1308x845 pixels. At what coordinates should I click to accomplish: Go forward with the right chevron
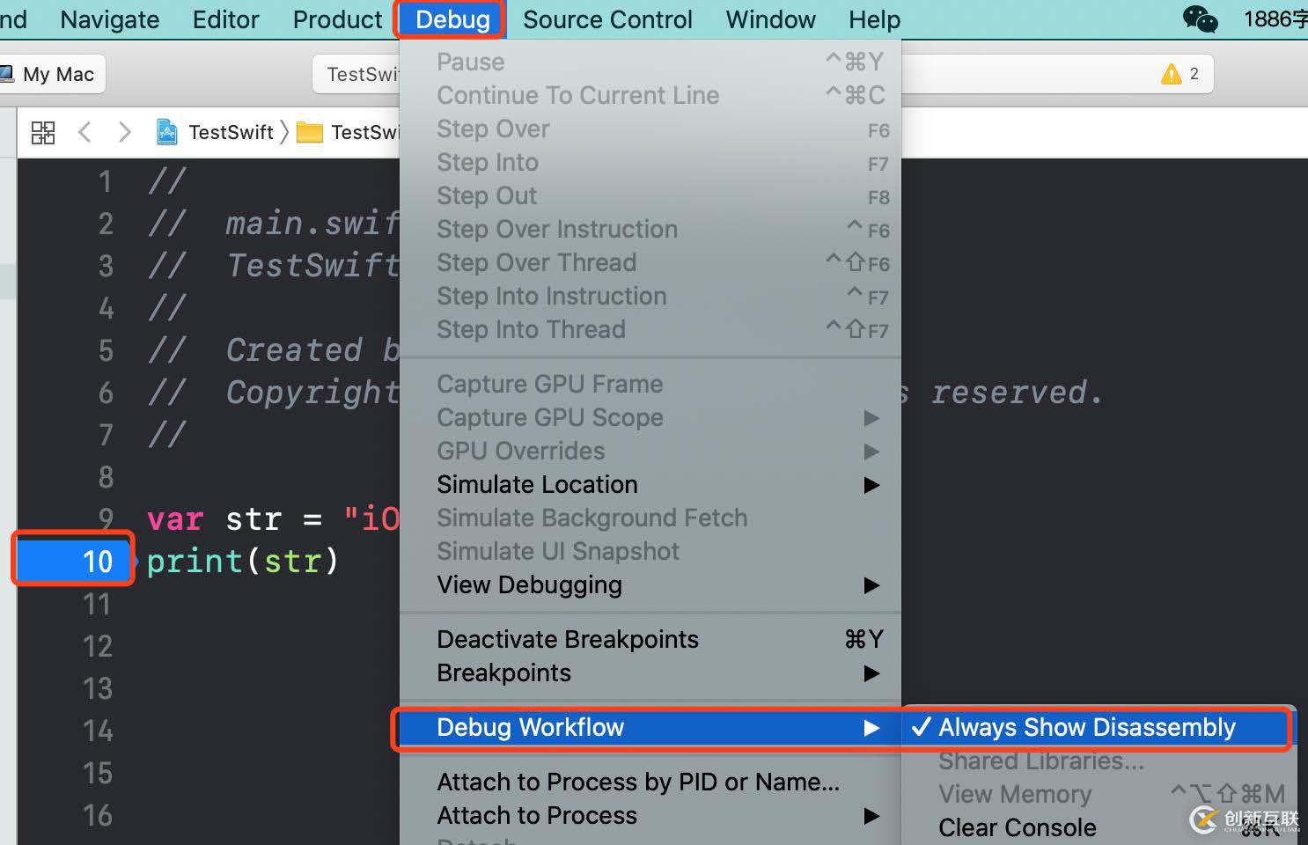125,132
